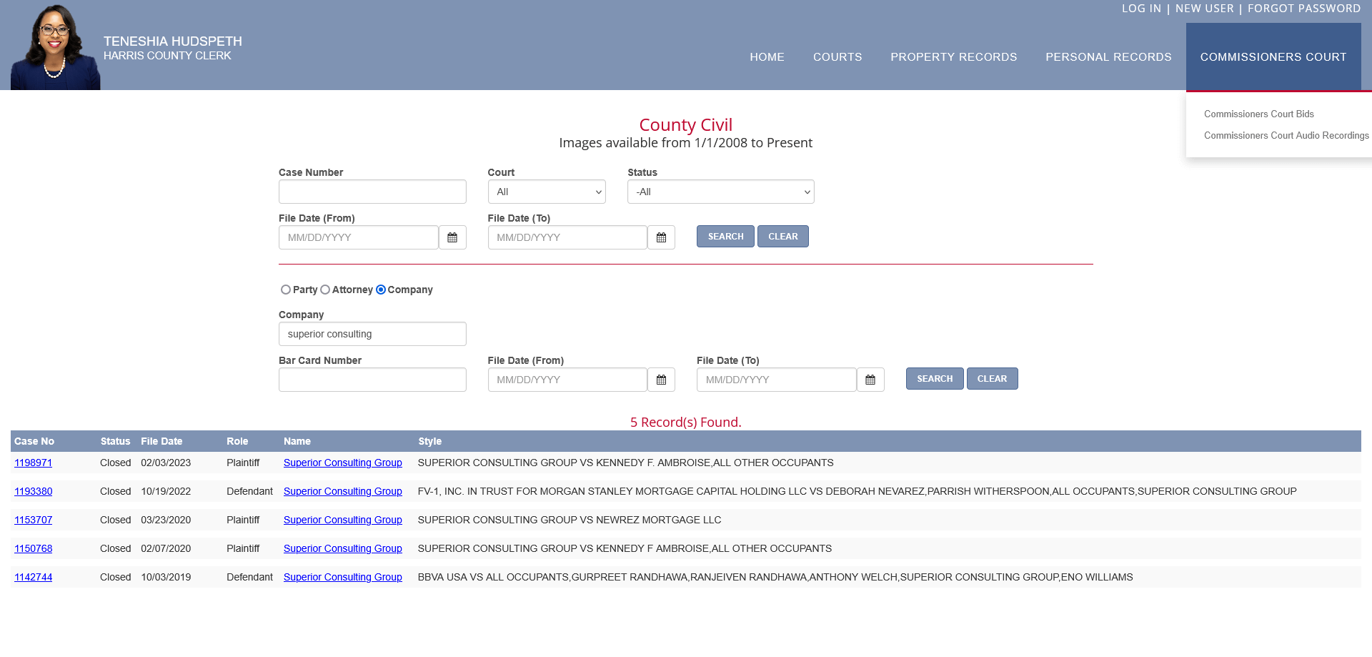Viewport: 1372px width, 657px height.
Task: Open case number 1150768
Action: point(33,548)
